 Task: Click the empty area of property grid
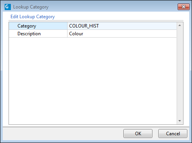coord(93,81)
